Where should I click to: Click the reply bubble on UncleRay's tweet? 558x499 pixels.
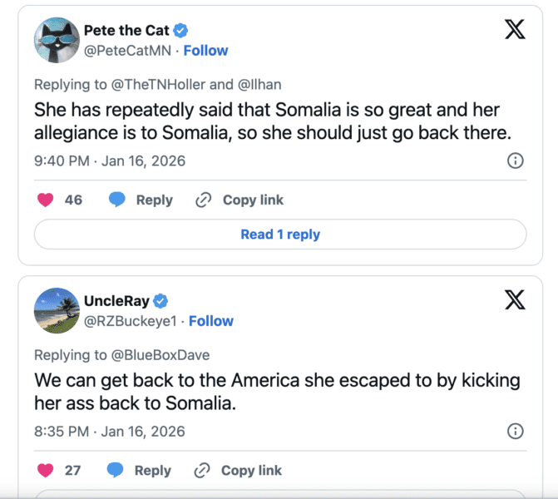[x=116, y=470]
